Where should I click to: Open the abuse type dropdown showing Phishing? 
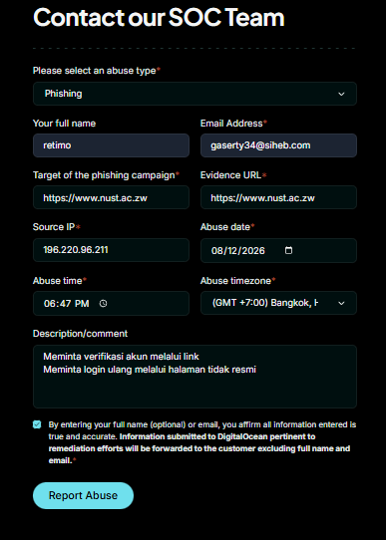coord(194,94)
